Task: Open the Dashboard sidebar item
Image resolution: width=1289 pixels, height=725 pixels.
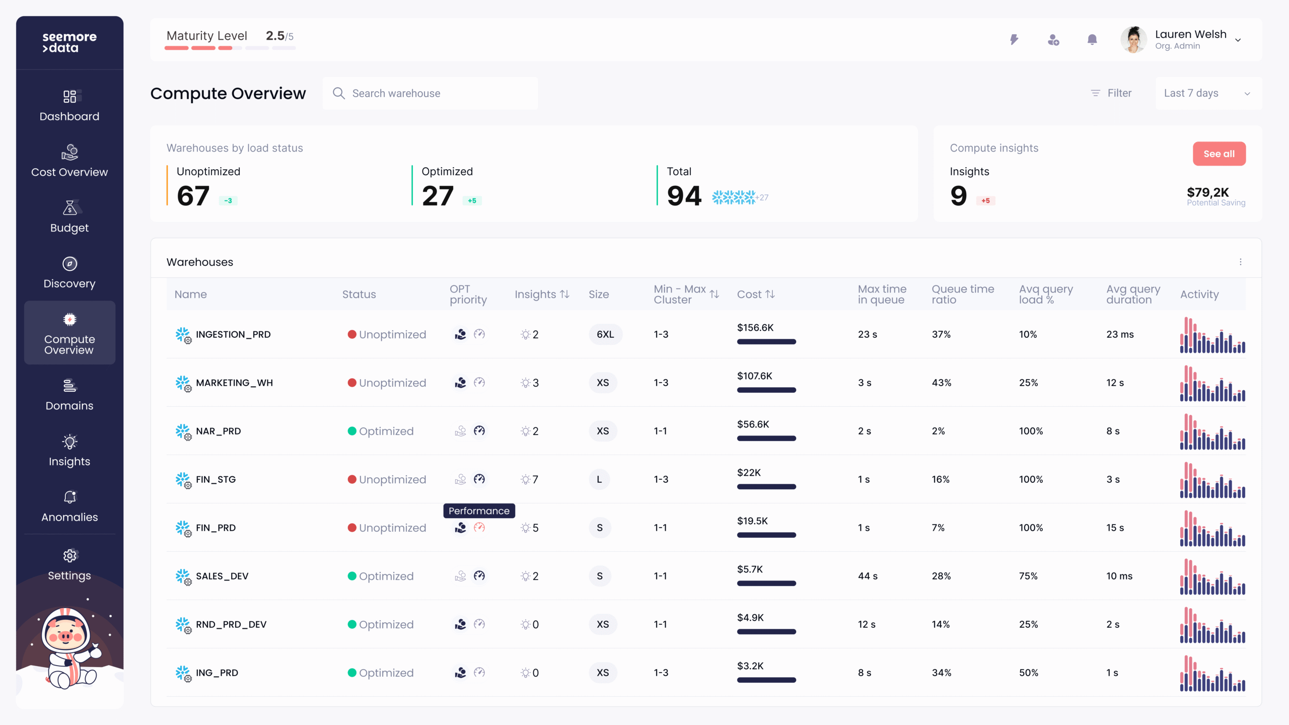Action: [69, 106]
